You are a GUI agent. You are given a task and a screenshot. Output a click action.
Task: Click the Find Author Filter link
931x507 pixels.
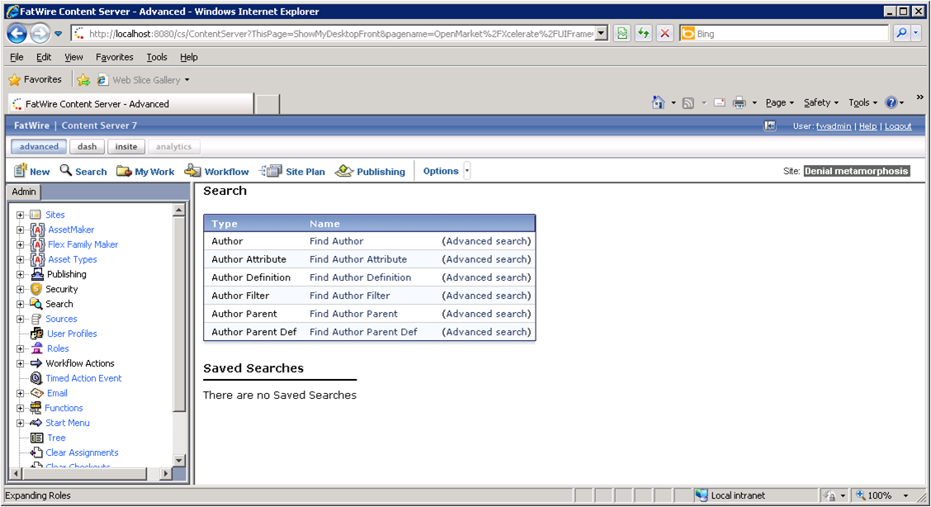coord(350,296)
